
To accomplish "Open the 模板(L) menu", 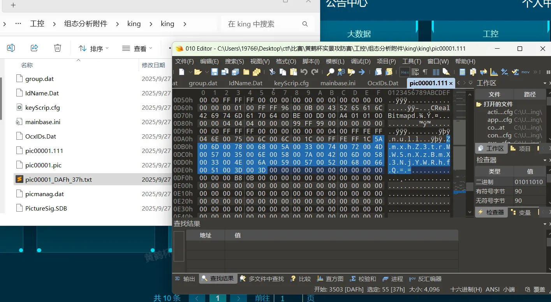I will click(335, 61).
